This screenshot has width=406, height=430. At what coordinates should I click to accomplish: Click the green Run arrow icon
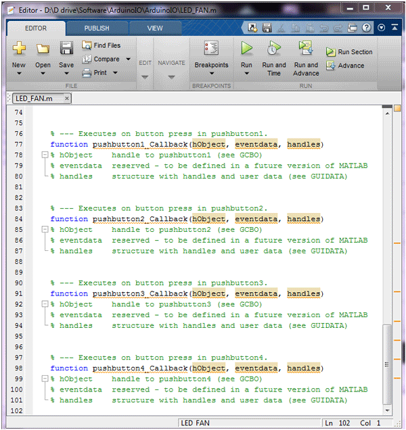(246, 48)
